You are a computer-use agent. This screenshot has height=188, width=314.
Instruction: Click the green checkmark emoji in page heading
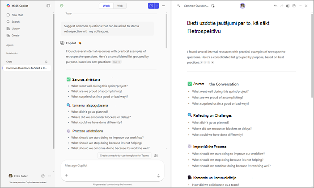(190, 84)
